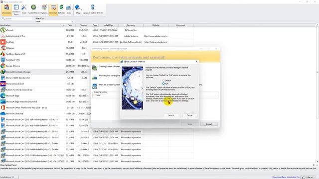Screen dimensions: 319x179
Task: Sort by the Type column header
Action: 95,25
